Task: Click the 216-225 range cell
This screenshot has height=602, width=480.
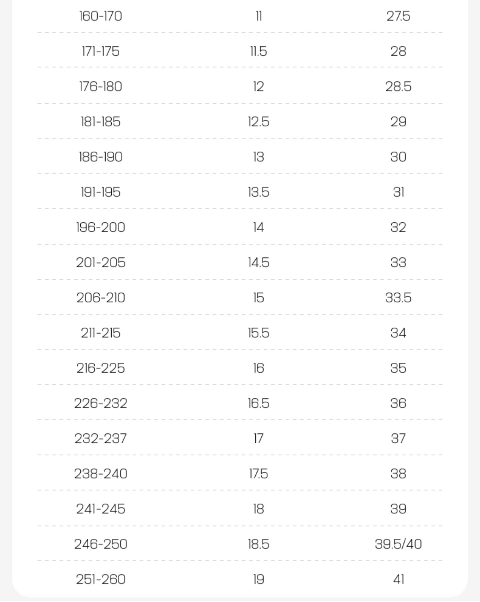Action: coord(100,368)
